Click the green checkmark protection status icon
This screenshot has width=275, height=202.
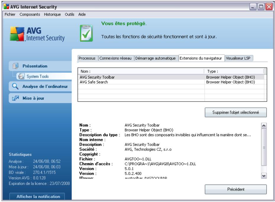(x=86, y=33)
